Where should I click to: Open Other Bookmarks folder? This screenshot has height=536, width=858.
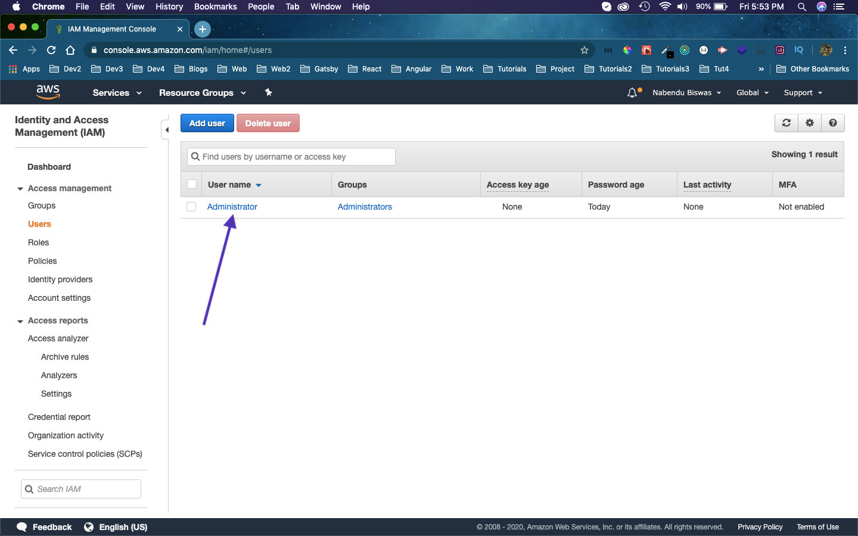813,69
